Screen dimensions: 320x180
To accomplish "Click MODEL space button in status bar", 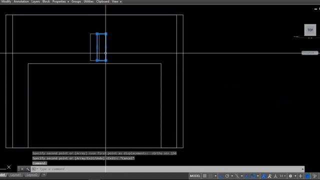I will 195,176.
